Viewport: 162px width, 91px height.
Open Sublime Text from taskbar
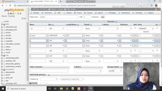coord(67,89)
